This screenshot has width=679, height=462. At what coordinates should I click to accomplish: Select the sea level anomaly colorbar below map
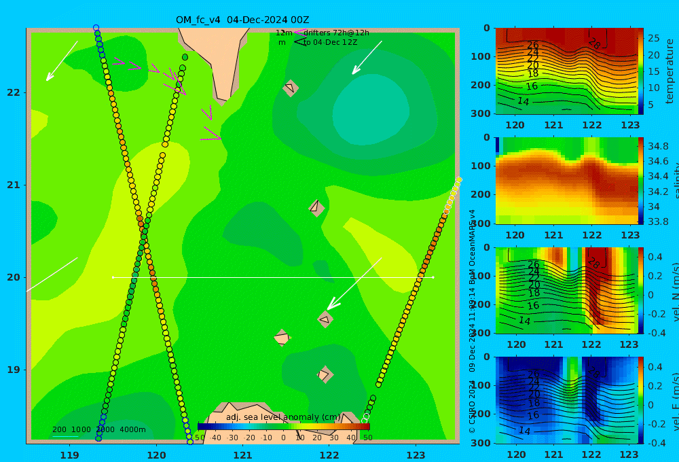284,427
